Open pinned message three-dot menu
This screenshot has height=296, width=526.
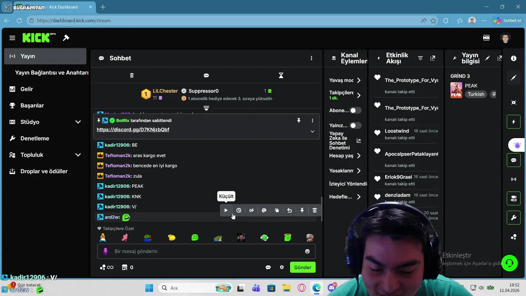(x=312, y=120)
